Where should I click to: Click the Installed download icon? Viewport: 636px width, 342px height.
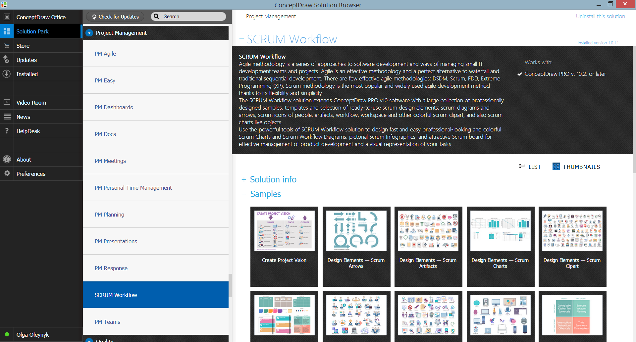[7, 74]
